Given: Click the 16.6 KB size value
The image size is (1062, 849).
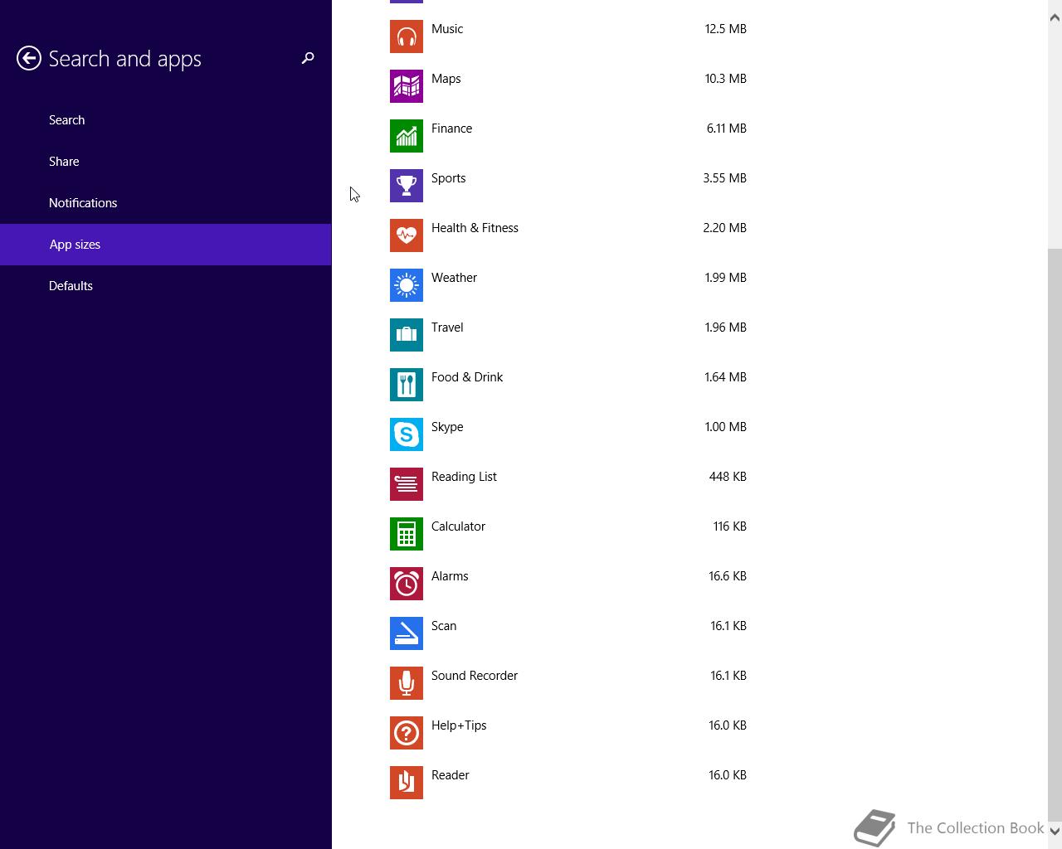Looking at the screenshot, I should (x=727, y=576).
